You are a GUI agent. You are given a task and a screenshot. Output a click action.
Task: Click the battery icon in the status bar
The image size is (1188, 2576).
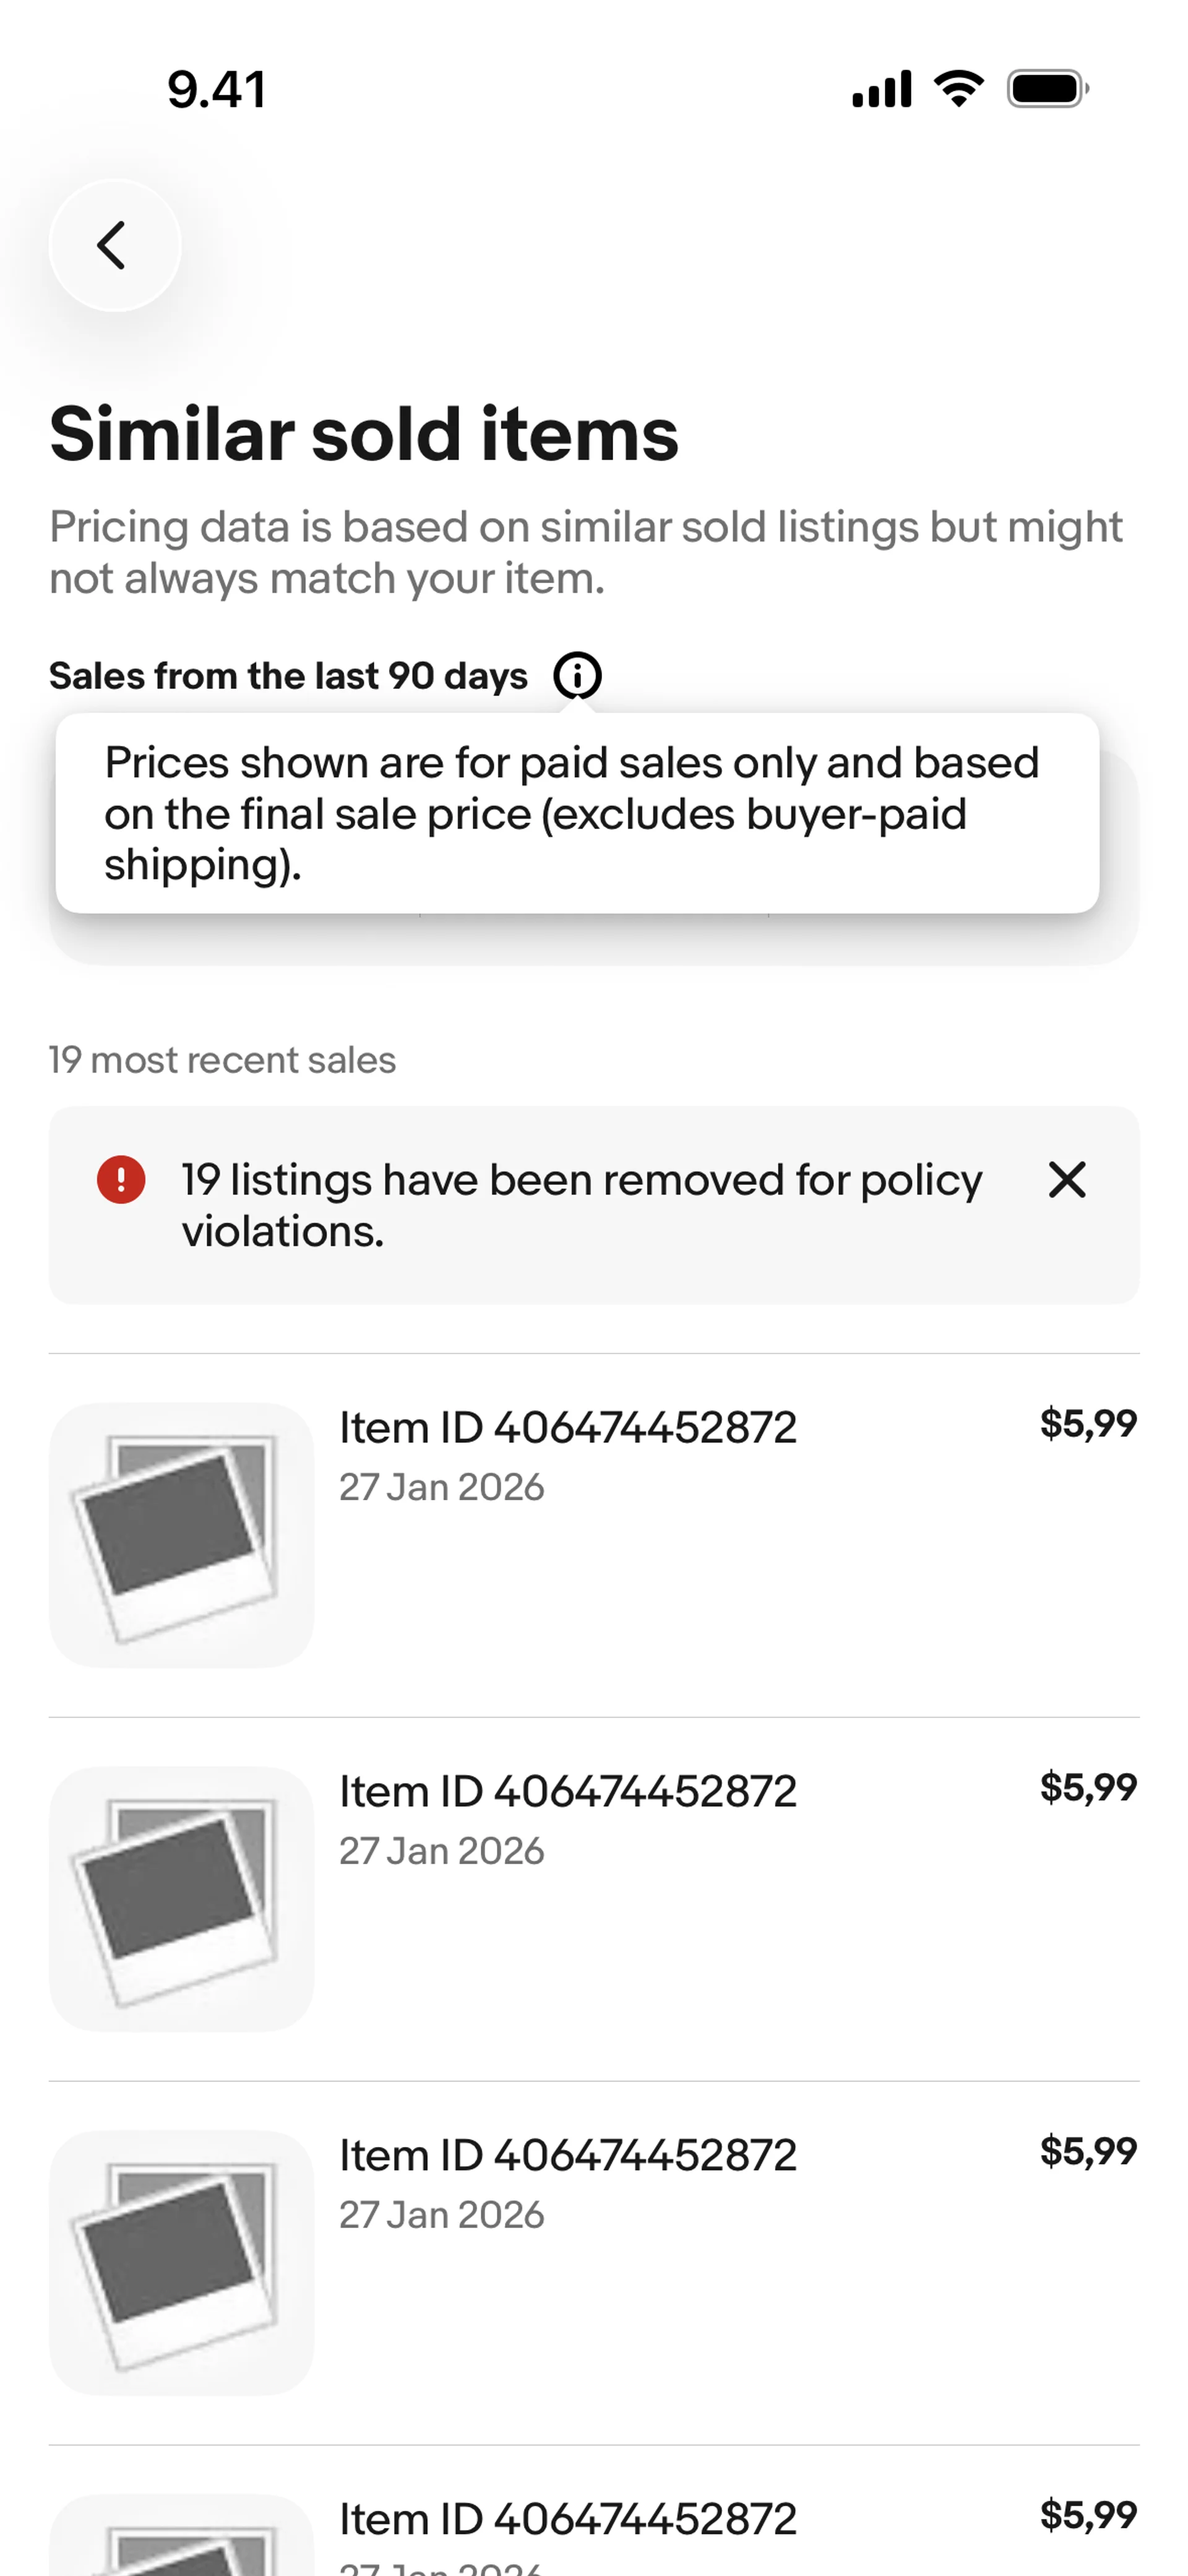click(1048, 89)
